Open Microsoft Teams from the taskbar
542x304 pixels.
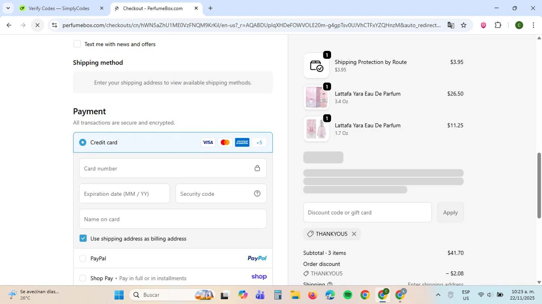pyautogui.click(x=260, y=295)
